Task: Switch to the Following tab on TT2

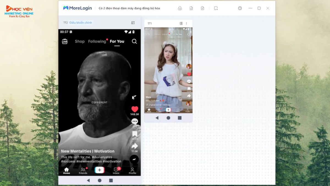Action: pyautogui.click(x=97, y=41)
